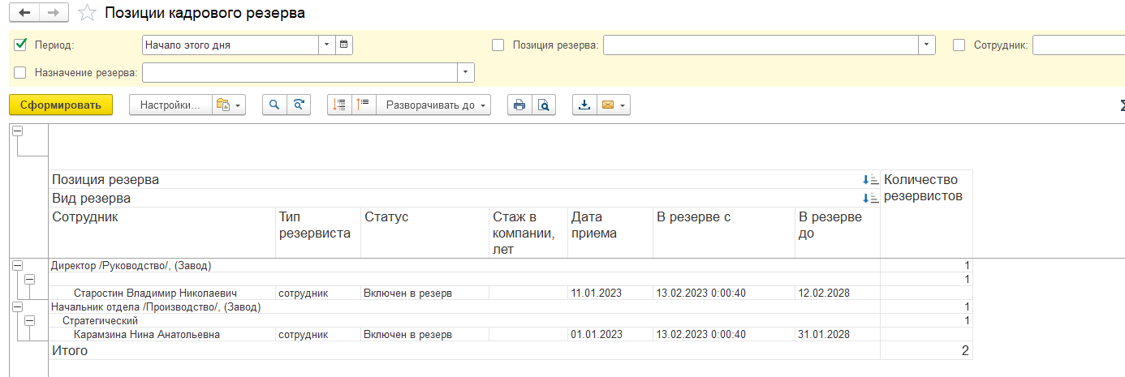Click the print report icon
1125x377 pixels.
519,105
